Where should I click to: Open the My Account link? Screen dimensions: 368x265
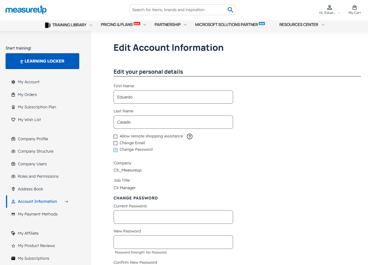coord(29,82)
